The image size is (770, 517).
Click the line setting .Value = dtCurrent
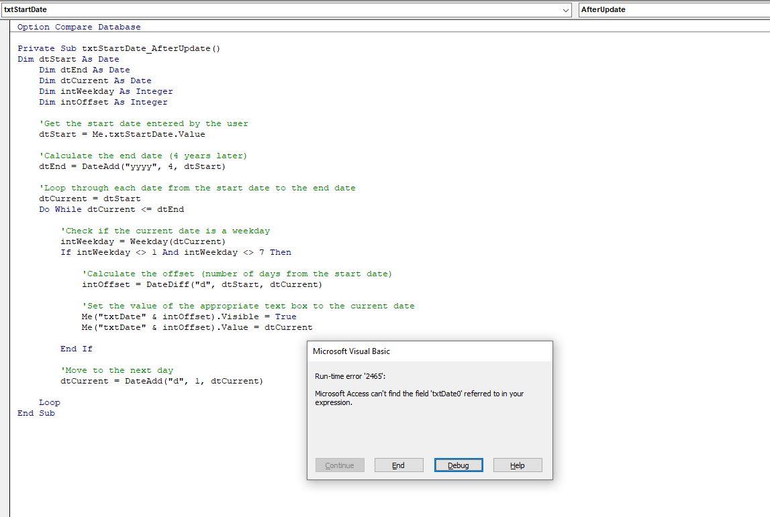(x=197, y=328)
